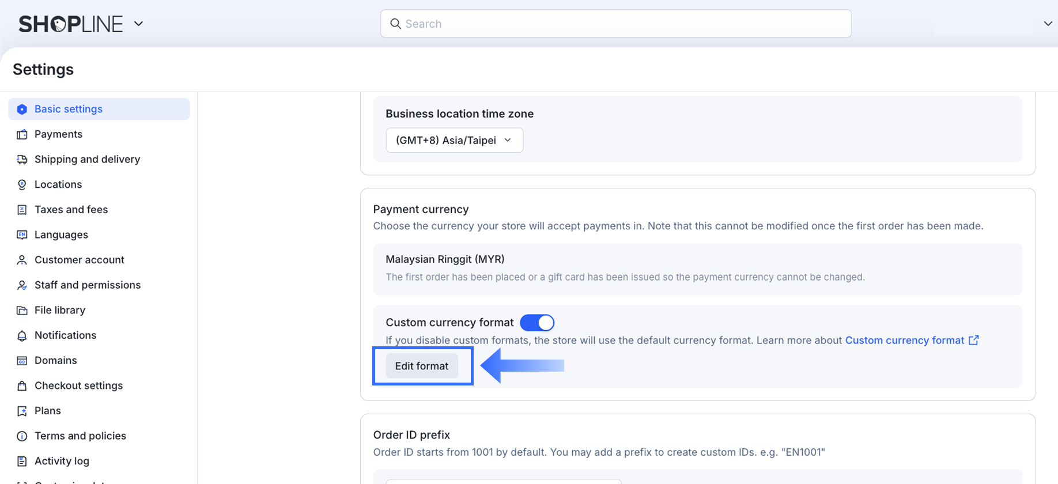Click the Shipping and delivery truck icon
Image resolution: width=1058 pixels, height=484 pixels.
tap(22, 160)
